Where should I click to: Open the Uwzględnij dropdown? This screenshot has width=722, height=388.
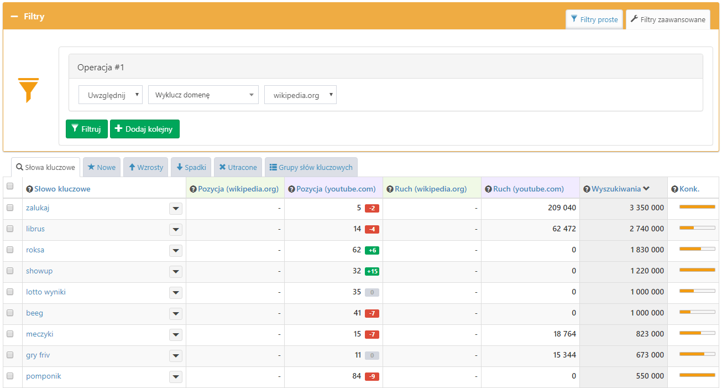(x=111, y=95)
